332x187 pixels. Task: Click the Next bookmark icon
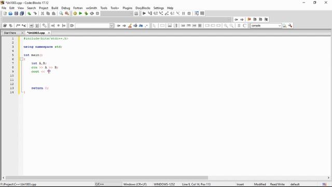coord(260,19)
